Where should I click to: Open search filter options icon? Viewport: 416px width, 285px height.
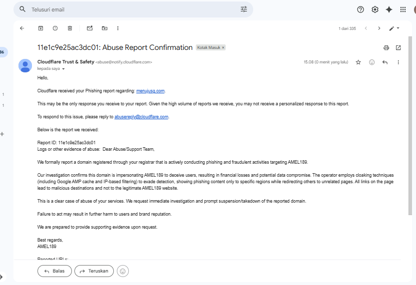click(244, 9)
